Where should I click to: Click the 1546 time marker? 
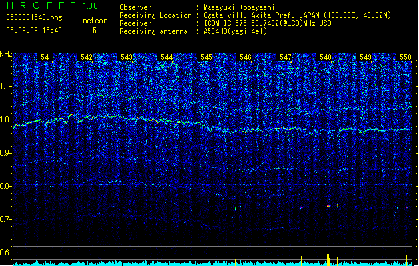(x=244, y=58)
